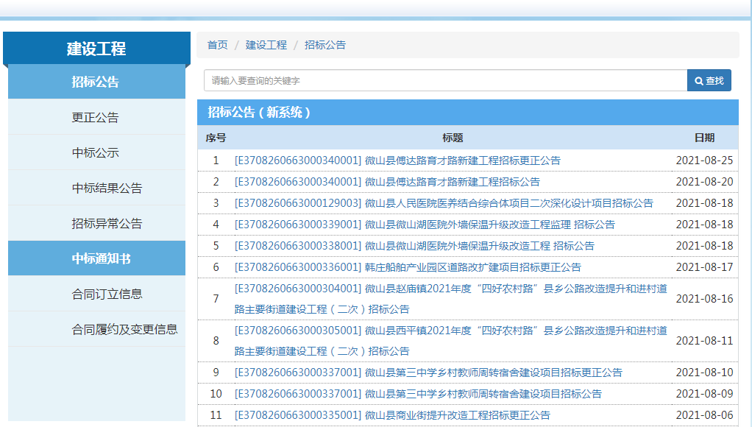
Task: Open 更正公告 in the sidebar
Action: coord(95,117)
